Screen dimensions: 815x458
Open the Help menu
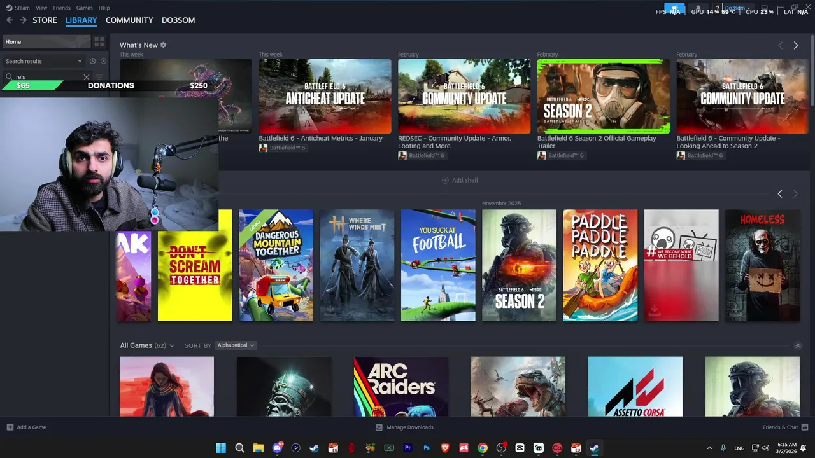(x=104, y=8)
